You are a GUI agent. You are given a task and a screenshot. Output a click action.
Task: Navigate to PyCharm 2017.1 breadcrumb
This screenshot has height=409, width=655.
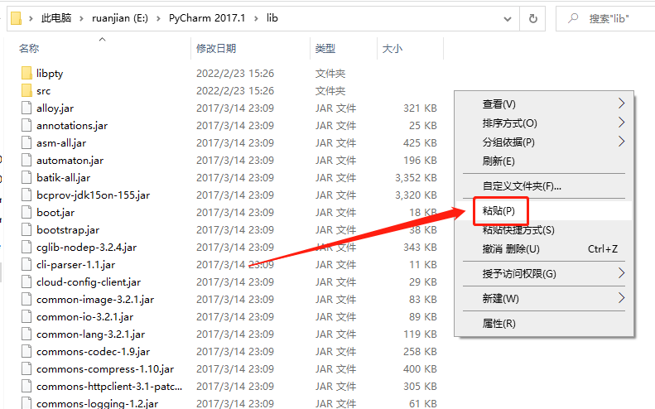click(x=207, y=18)
